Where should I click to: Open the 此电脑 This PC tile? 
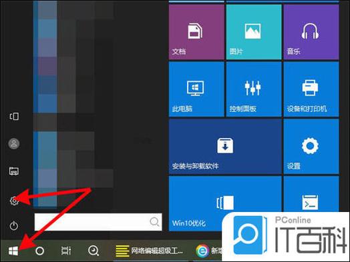pyautogui.click(x=196, y=89)
